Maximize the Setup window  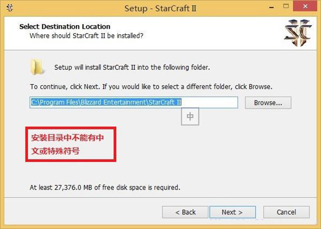pyautogui.click(x=286, y=6)
